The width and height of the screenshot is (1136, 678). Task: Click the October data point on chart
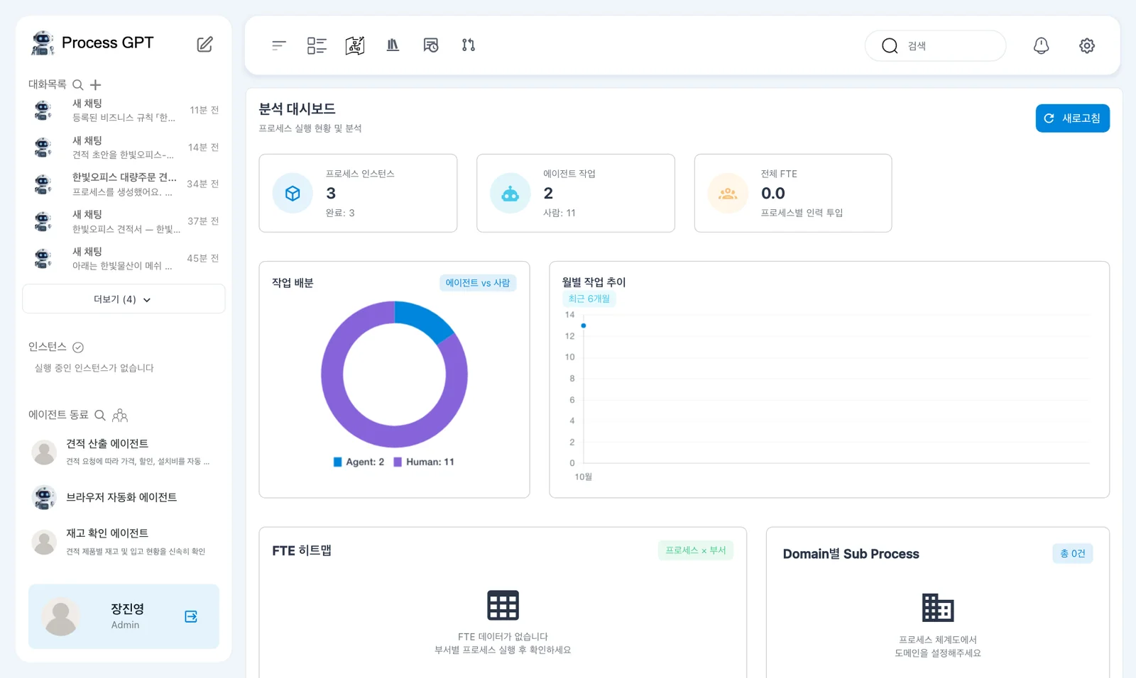(584, 326)
